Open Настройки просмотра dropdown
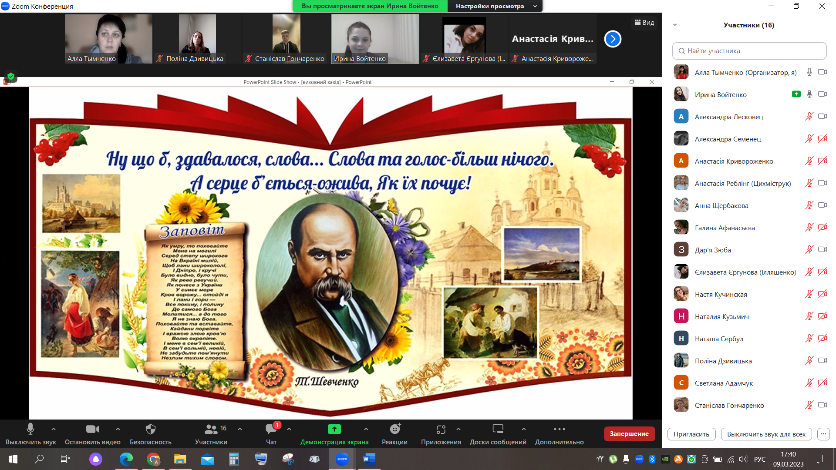This screenshot has height=470, width=836. (x=495, y=6)
